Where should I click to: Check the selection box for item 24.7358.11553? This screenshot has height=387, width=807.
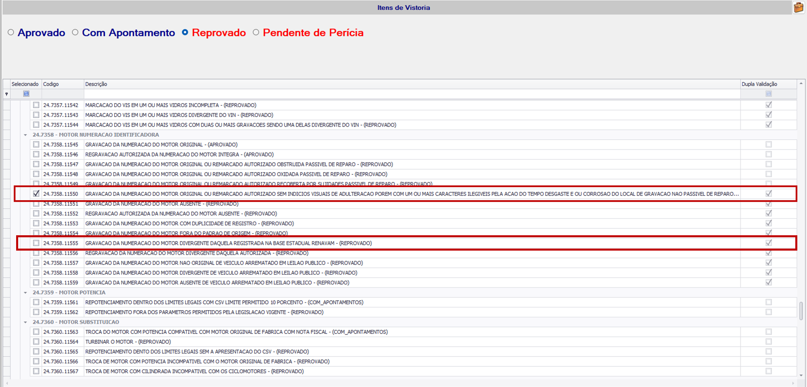tap(36, 223)
